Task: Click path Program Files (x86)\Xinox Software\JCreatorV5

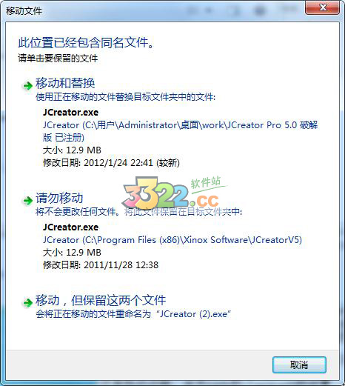Action: pos(172,240)
